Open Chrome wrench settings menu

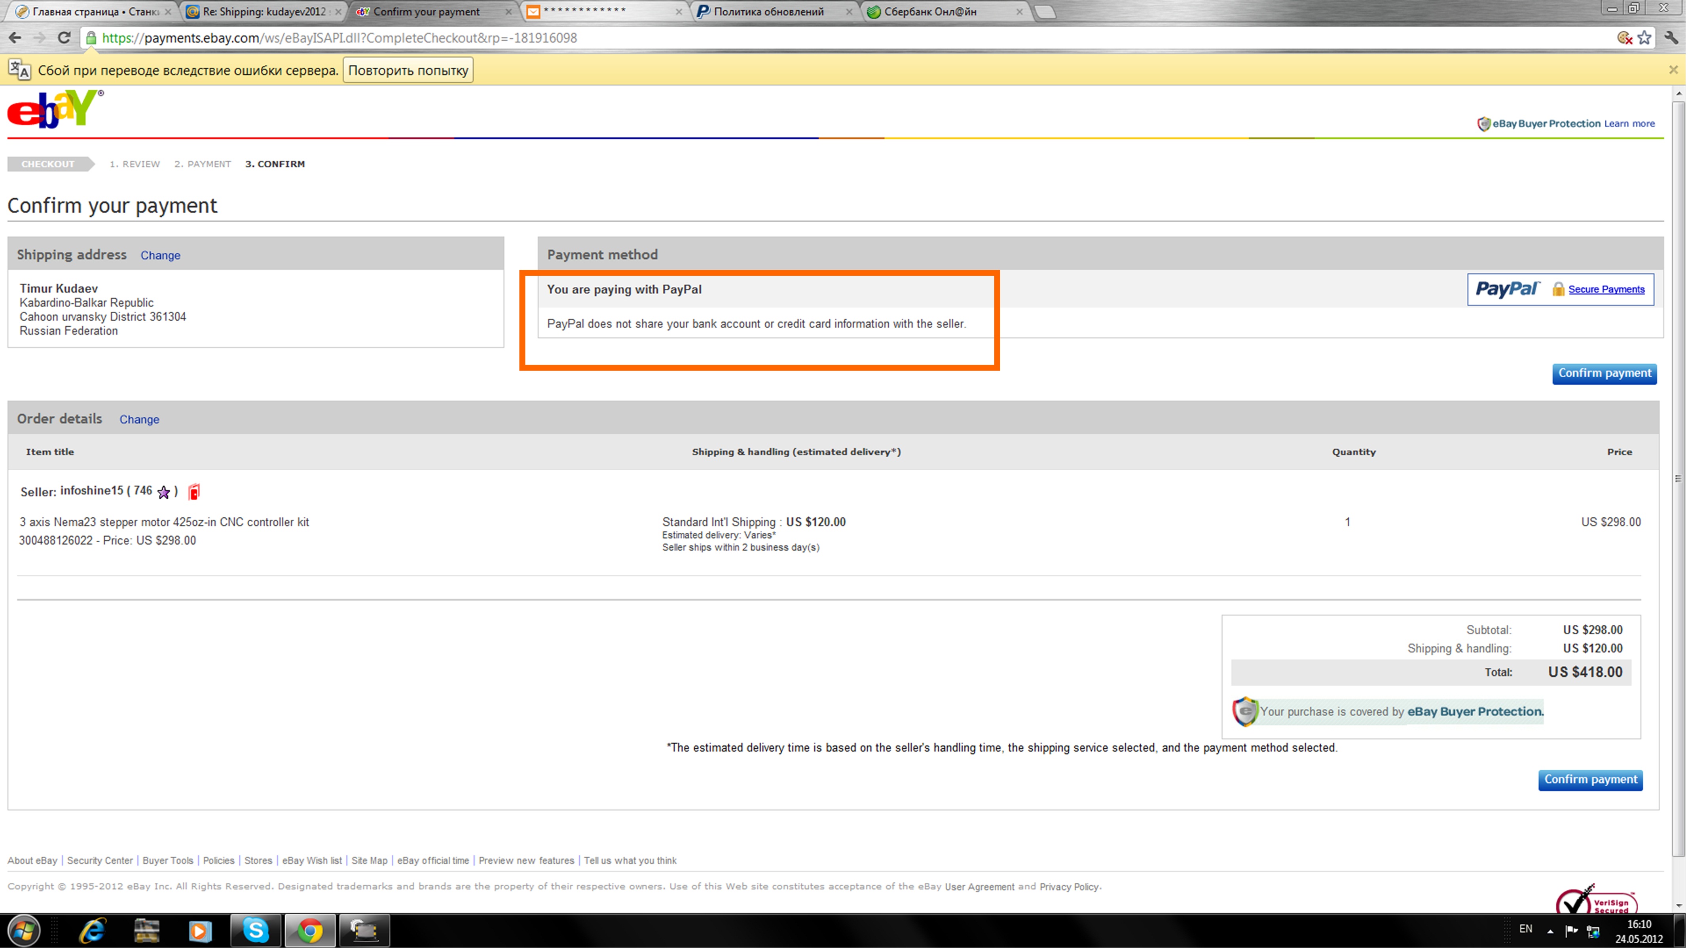(x=1671, y=38)
